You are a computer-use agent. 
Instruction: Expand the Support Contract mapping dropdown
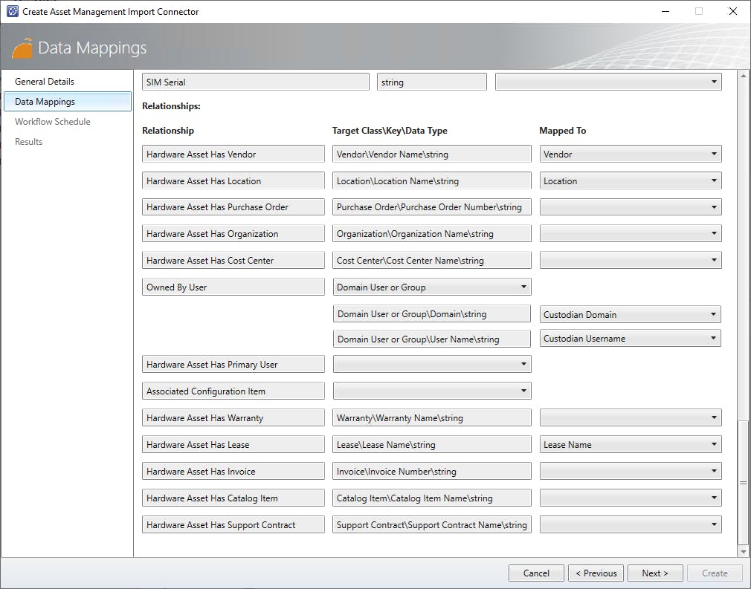click(x=630, y=525)
